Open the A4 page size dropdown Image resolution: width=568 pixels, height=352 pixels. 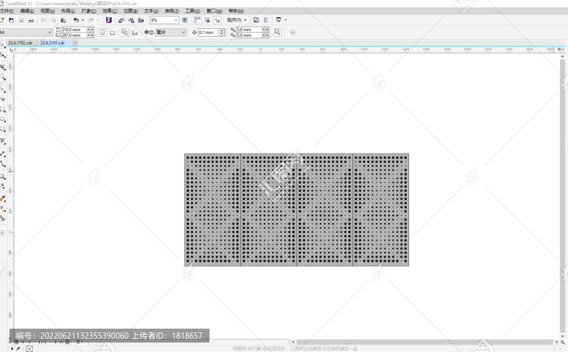(x=26, y=33)
